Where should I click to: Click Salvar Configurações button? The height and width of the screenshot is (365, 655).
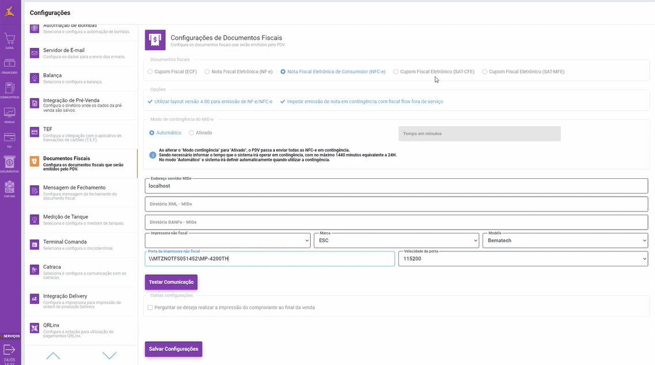click(173, 349)
